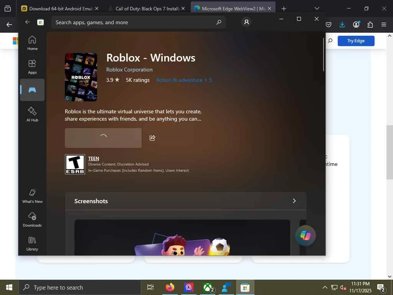Click the share icon next to install button
Image resolution: width=393 pixels, height=295 pixels.
coord(152,138)
